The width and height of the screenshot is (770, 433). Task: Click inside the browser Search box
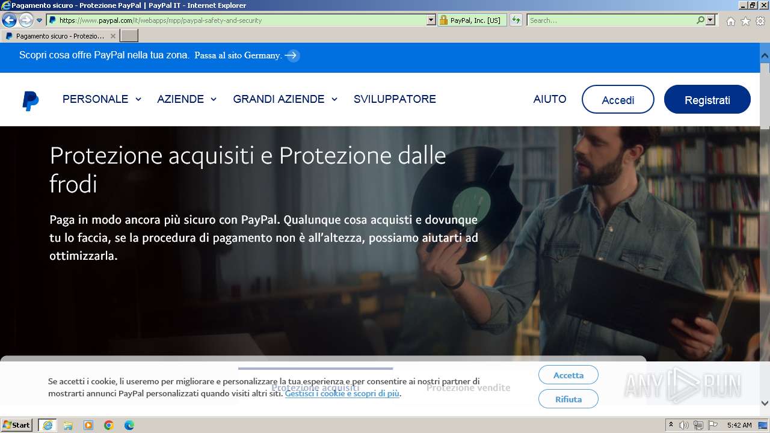click(x=611, y=20)
